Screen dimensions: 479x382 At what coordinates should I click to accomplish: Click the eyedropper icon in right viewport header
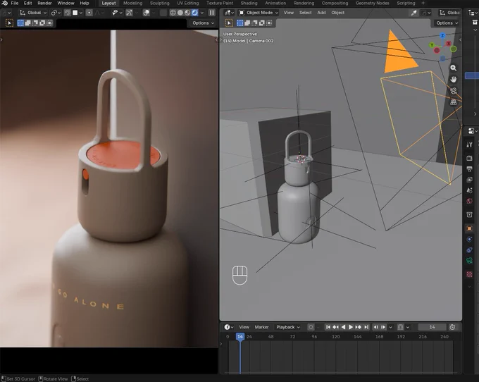coord(414,13)
